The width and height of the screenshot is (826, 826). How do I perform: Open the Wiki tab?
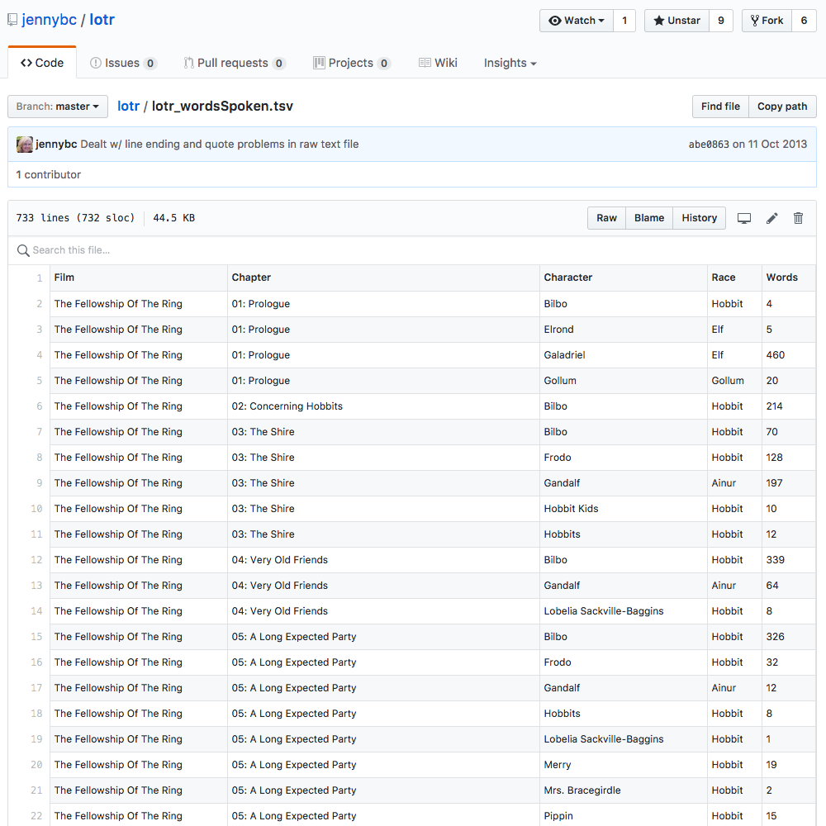438,64
